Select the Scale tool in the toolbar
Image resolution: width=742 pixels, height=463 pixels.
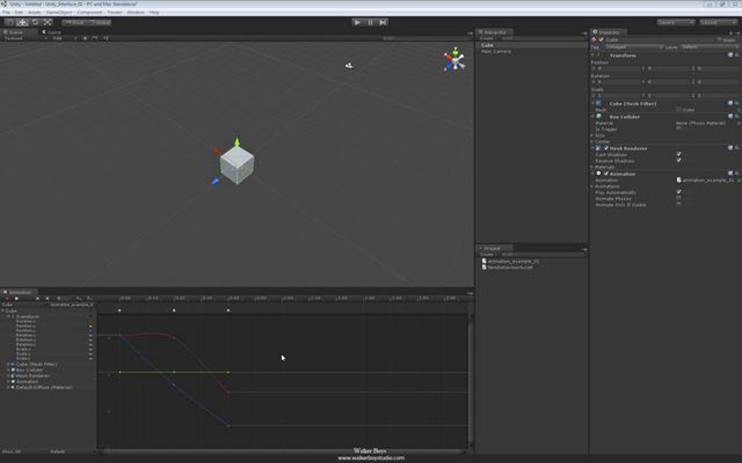point(47,23)
